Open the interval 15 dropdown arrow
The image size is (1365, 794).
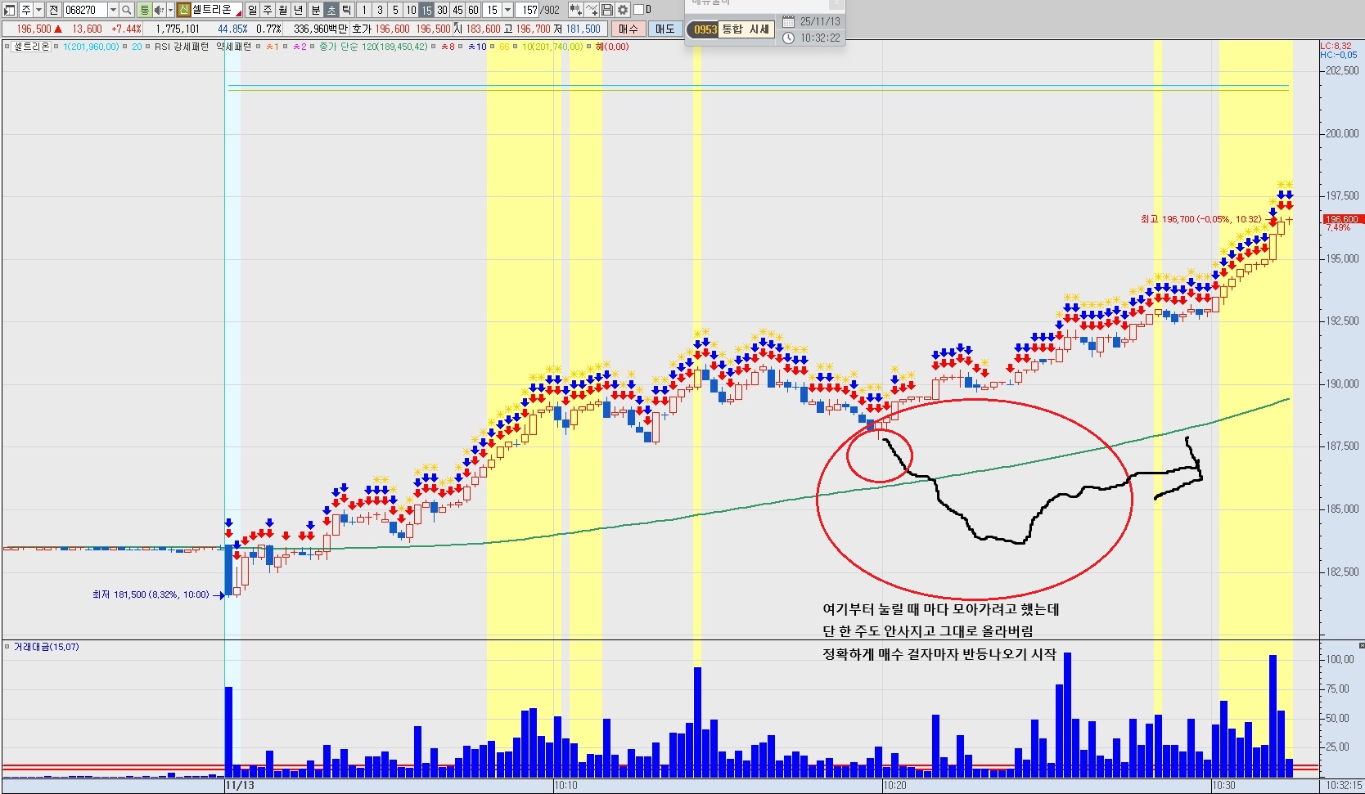[x=507, y=10]
